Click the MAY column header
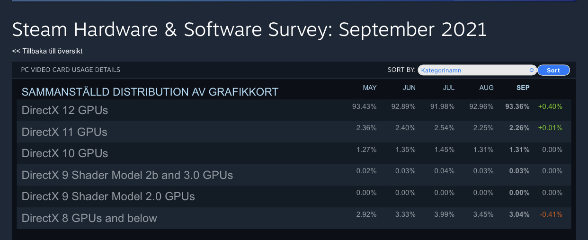Screen dimensions: 588x240 coord(369,88)
